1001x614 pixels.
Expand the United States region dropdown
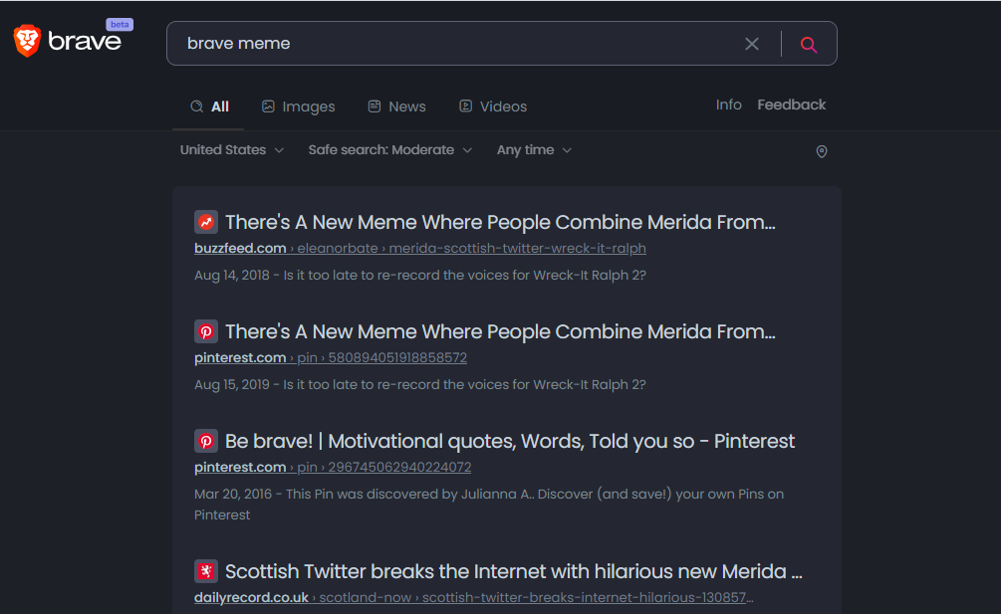coord(232,150)
